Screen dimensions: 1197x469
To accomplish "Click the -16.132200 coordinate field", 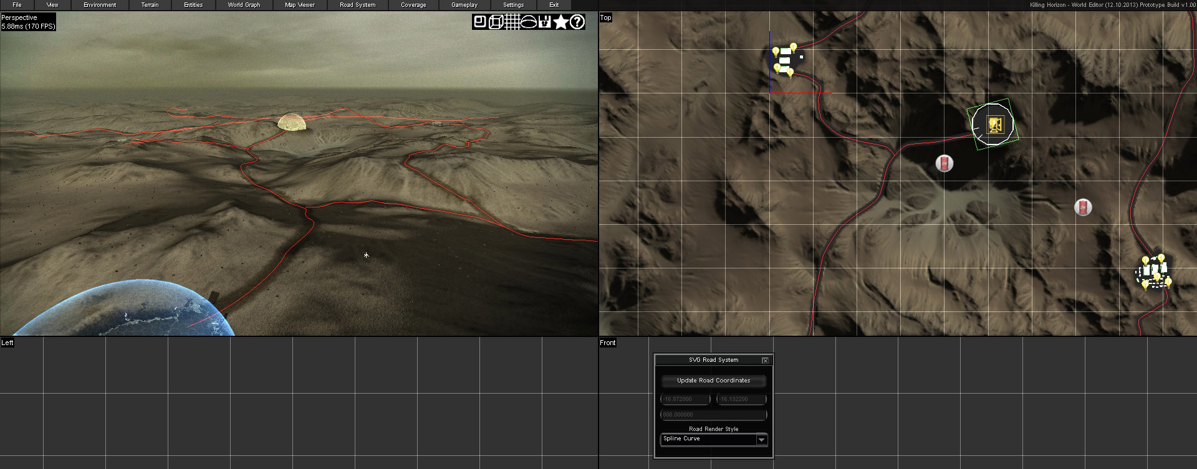I will [741, 399].
